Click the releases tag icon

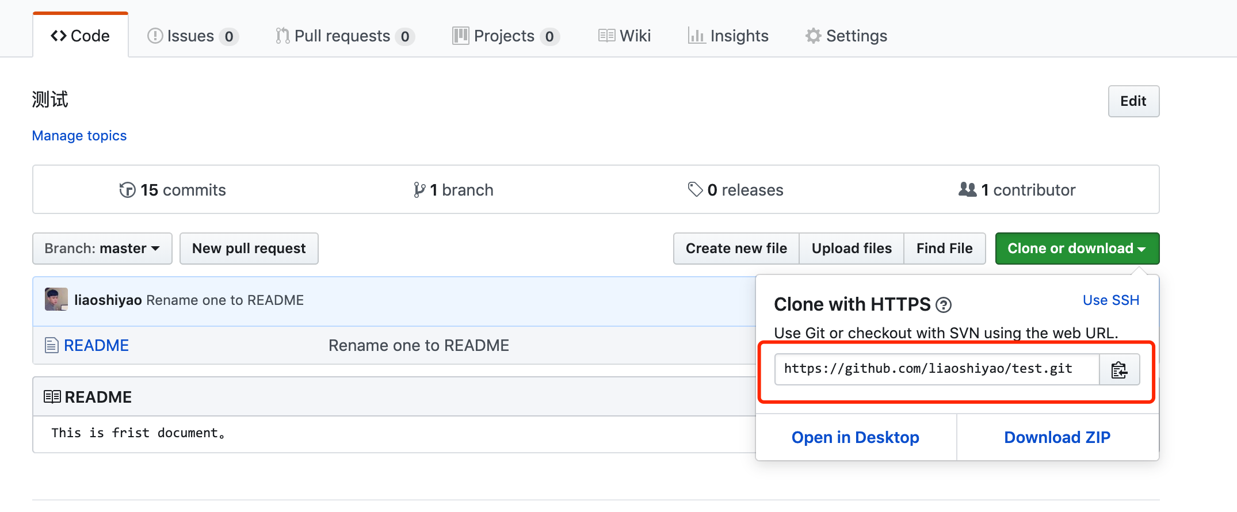click(695, 189)
